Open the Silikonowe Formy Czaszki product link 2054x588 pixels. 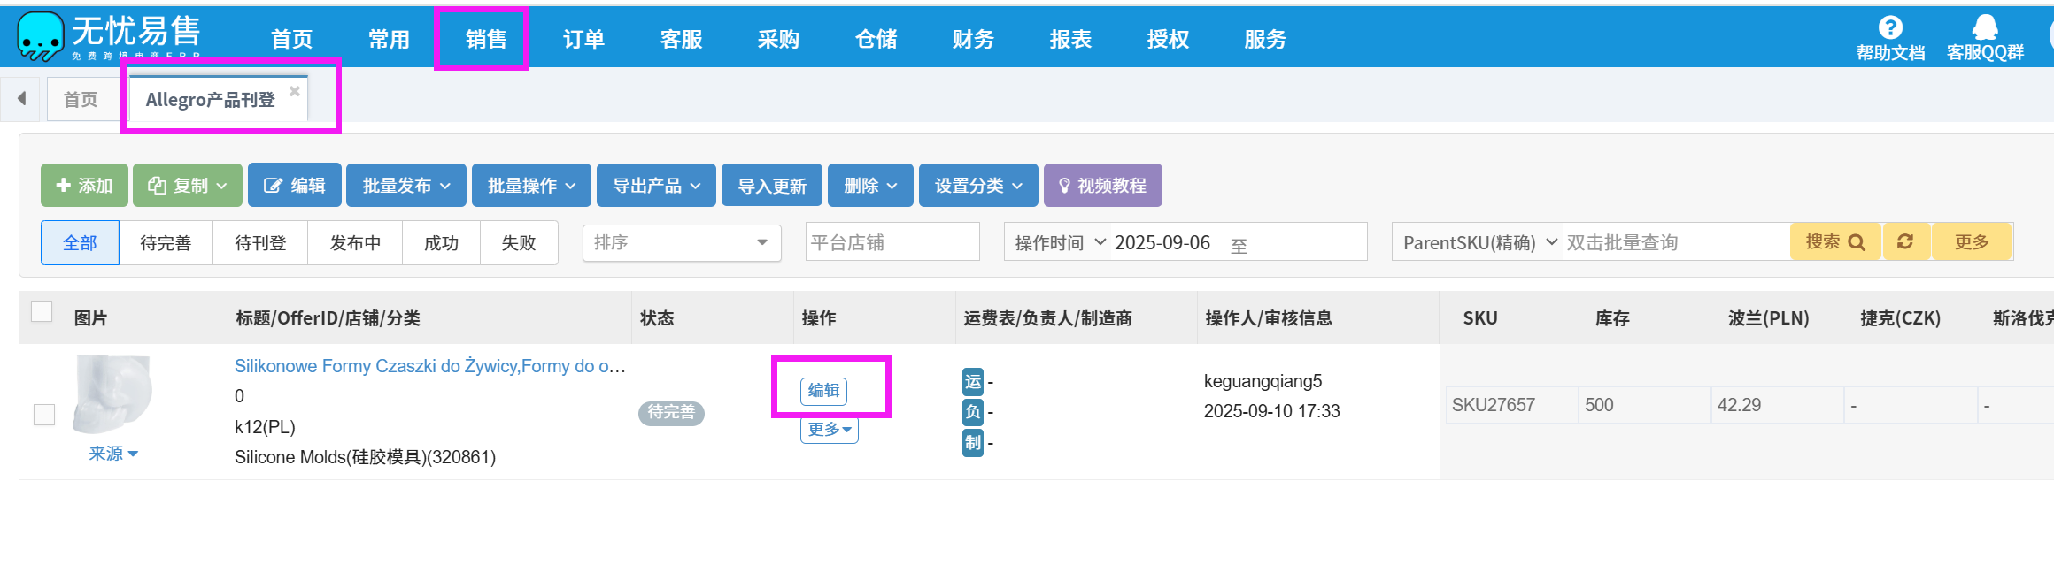tap(429, 366)
